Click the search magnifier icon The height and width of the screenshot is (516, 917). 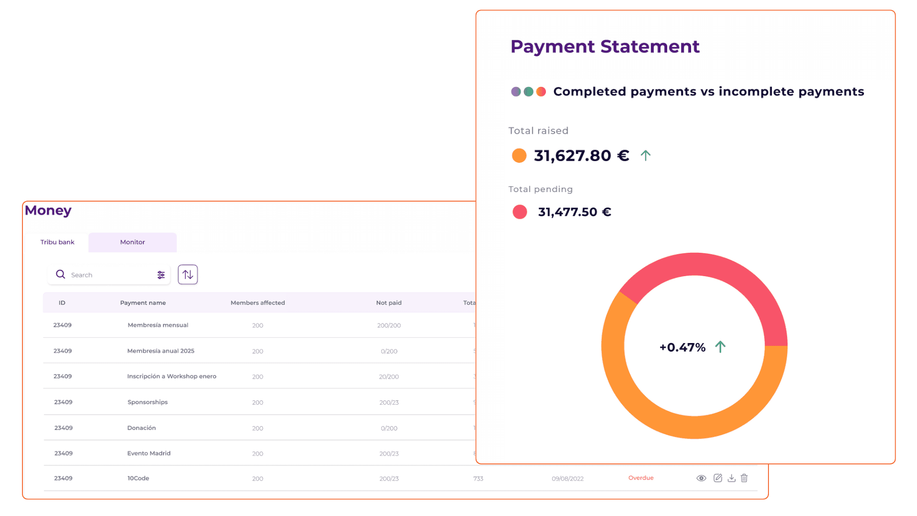coord(61,274)
